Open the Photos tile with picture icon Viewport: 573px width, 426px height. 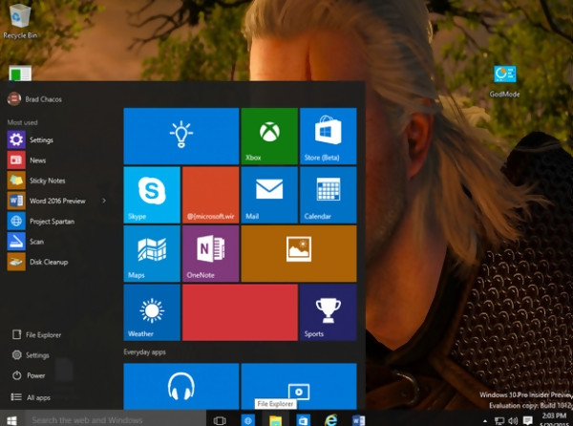coord(298,253)
